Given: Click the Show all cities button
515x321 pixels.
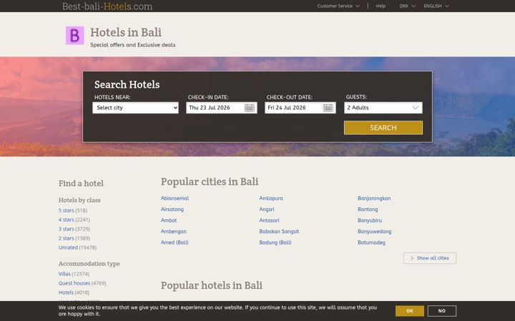Looking at the screenshot, I should 430,258.
